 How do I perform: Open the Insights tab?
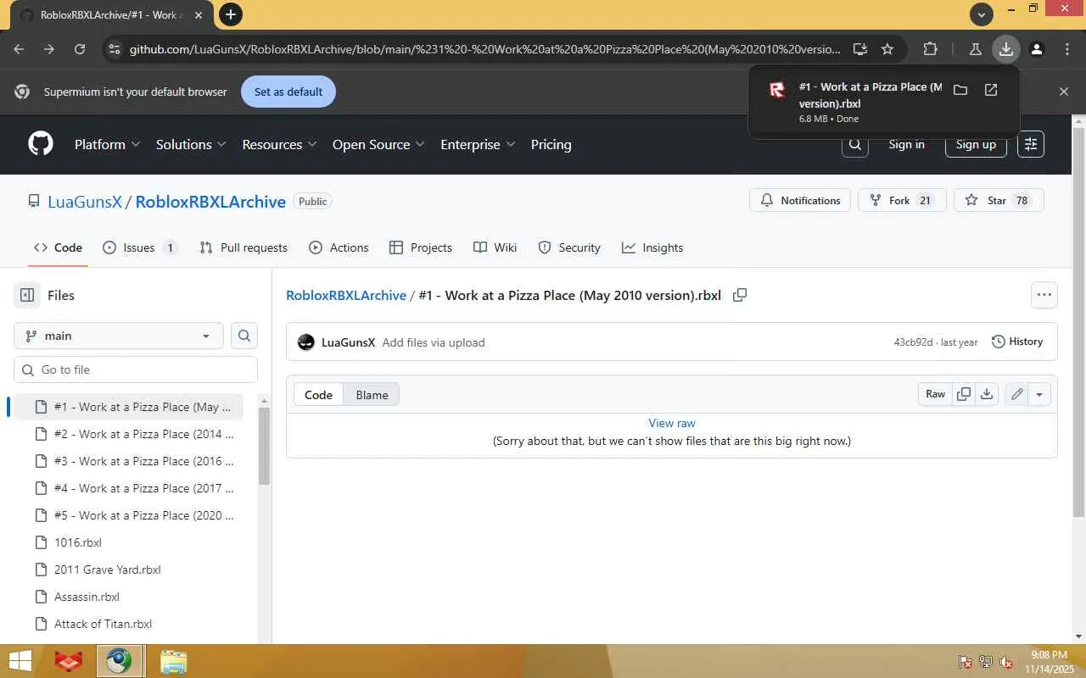pos(652,247)
